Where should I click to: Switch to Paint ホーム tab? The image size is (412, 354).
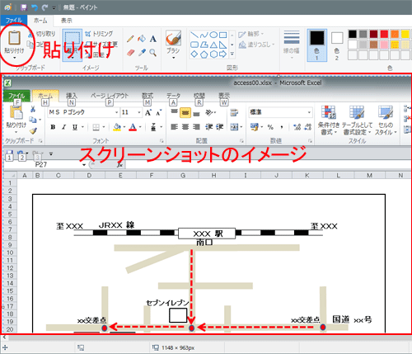(40, 21)
